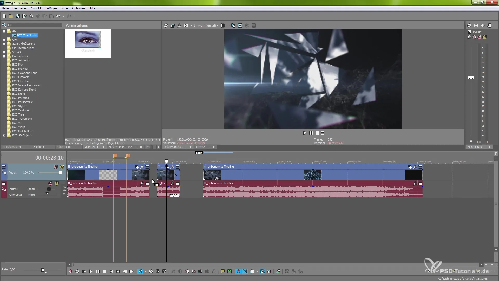Screen dimensions: 499x281
Task: Open the Optionen menu
Action: tap(78, 8)
